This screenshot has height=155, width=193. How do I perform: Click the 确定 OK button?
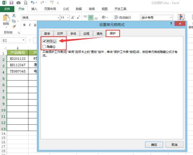154,145
